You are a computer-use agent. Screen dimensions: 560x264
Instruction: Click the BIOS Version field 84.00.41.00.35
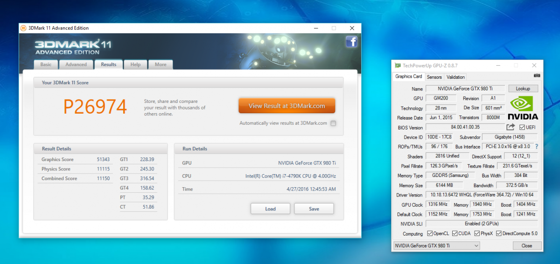tap(465, 127)
